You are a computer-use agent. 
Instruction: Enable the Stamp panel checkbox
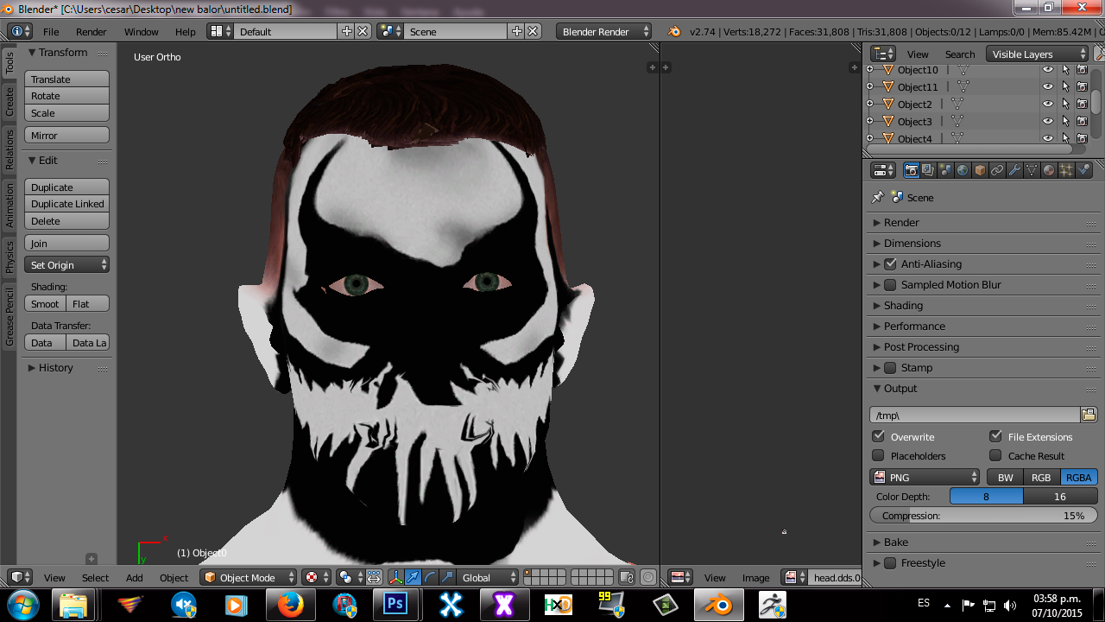[890, 367]
